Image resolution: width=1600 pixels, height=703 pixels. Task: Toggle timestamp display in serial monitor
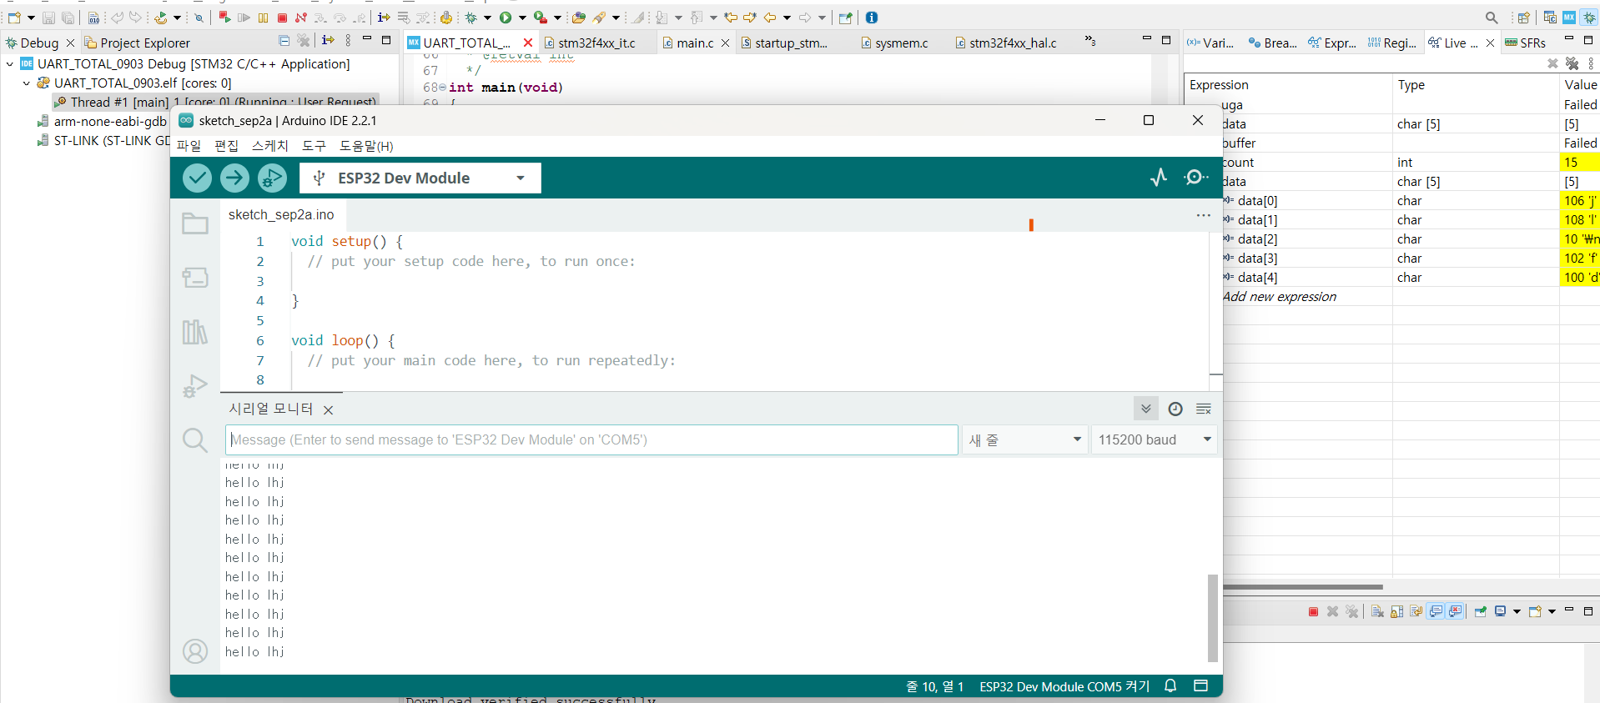click(1175, 409)
